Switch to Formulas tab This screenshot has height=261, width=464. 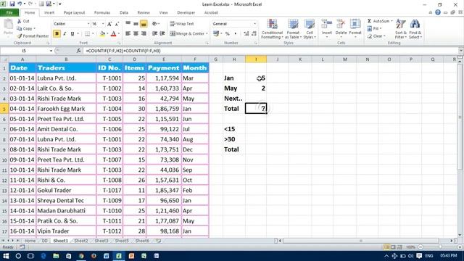102,12
